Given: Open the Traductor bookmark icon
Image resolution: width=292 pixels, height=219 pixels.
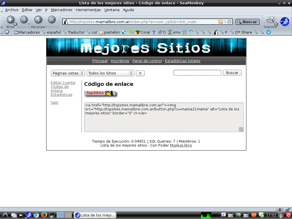Looking at the screenshot, I should click(65, 32).
